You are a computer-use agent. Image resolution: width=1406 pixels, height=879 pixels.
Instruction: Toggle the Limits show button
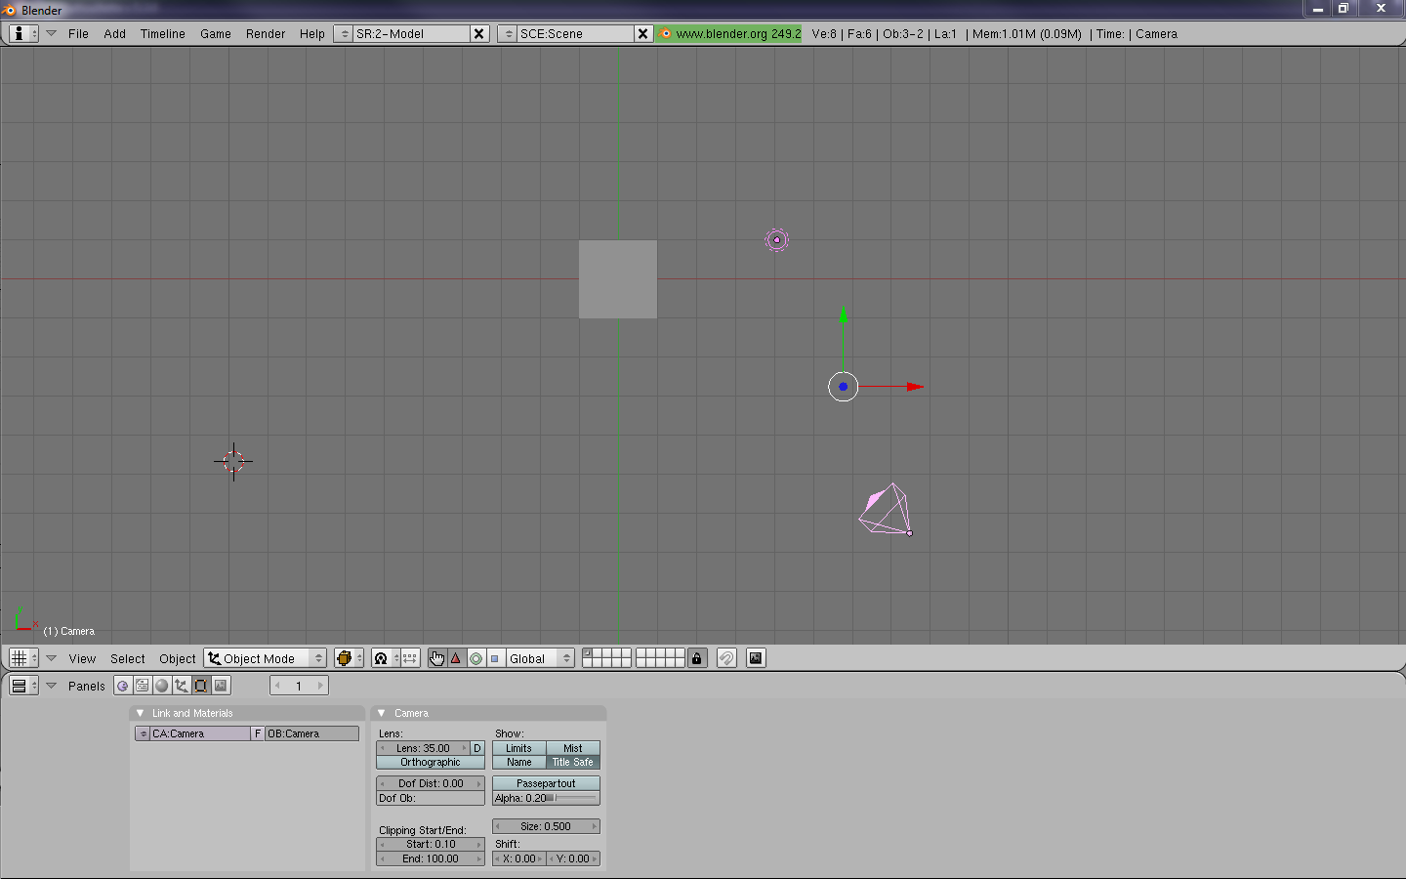(518, 748)
